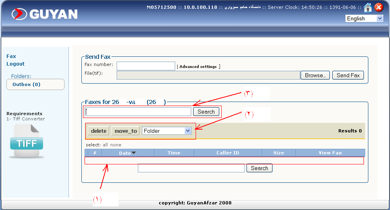The width and height of the screenshot is (390, 210).
Task: Click the delete button
Action: tap(99, 131)
